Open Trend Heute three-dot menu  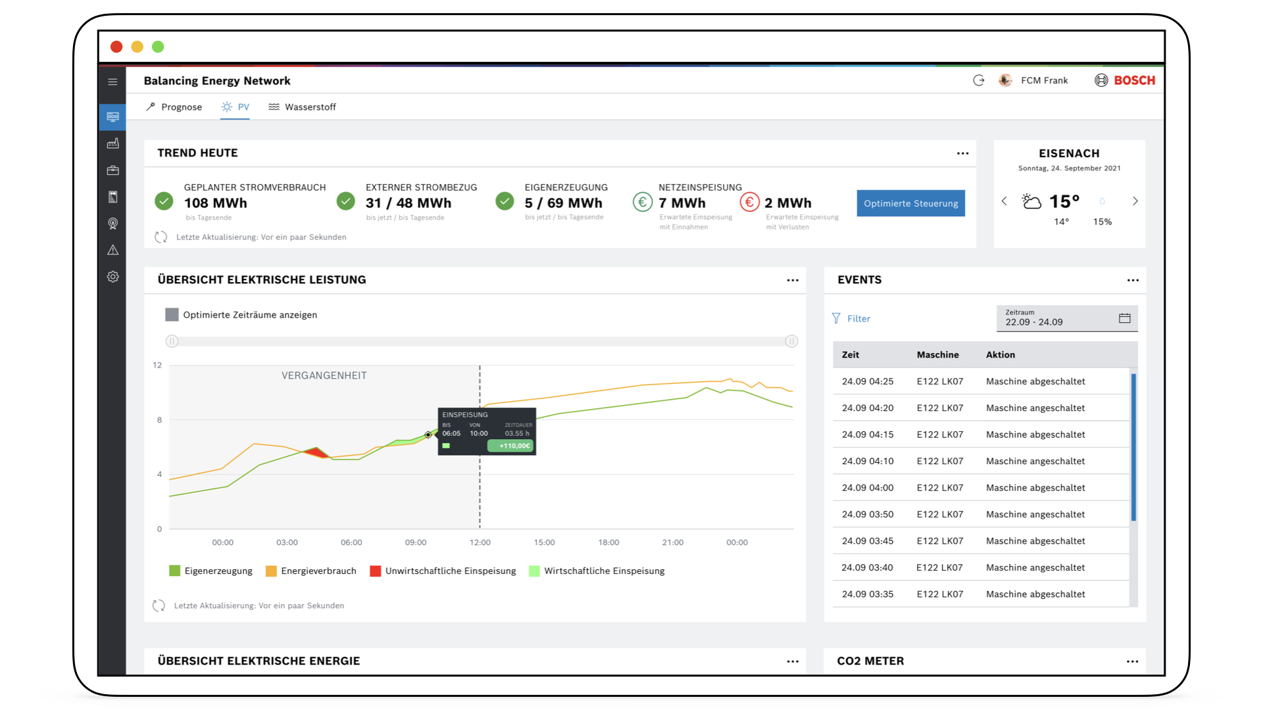[962, 153]
